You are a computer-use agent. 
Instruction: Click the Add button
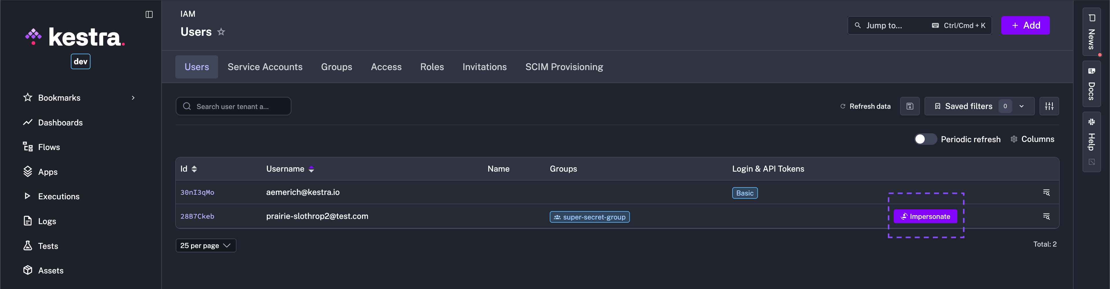tap(1025, 25)
